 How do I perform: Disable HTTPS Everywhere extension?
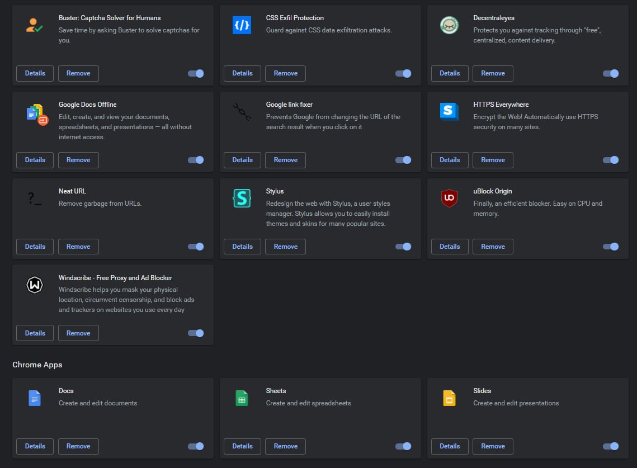click(611, 160)
